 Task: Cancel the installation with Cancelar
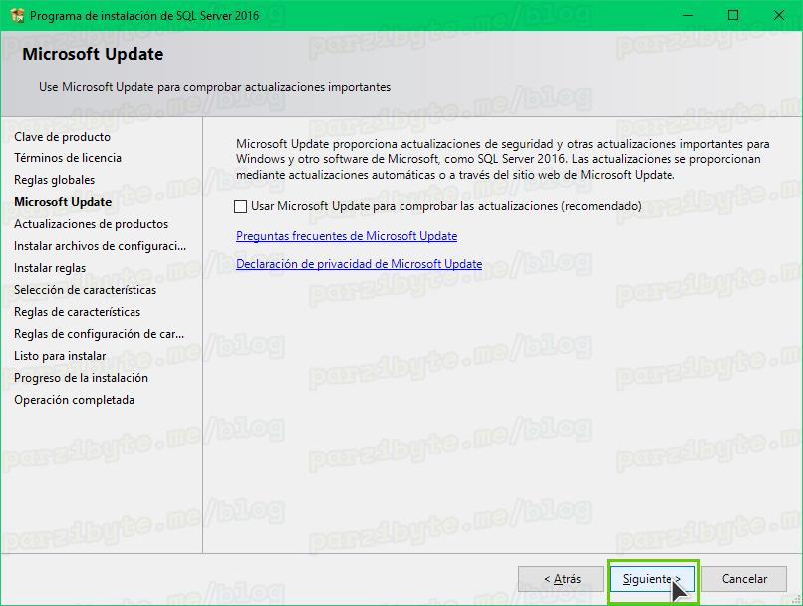click(744, 579)
